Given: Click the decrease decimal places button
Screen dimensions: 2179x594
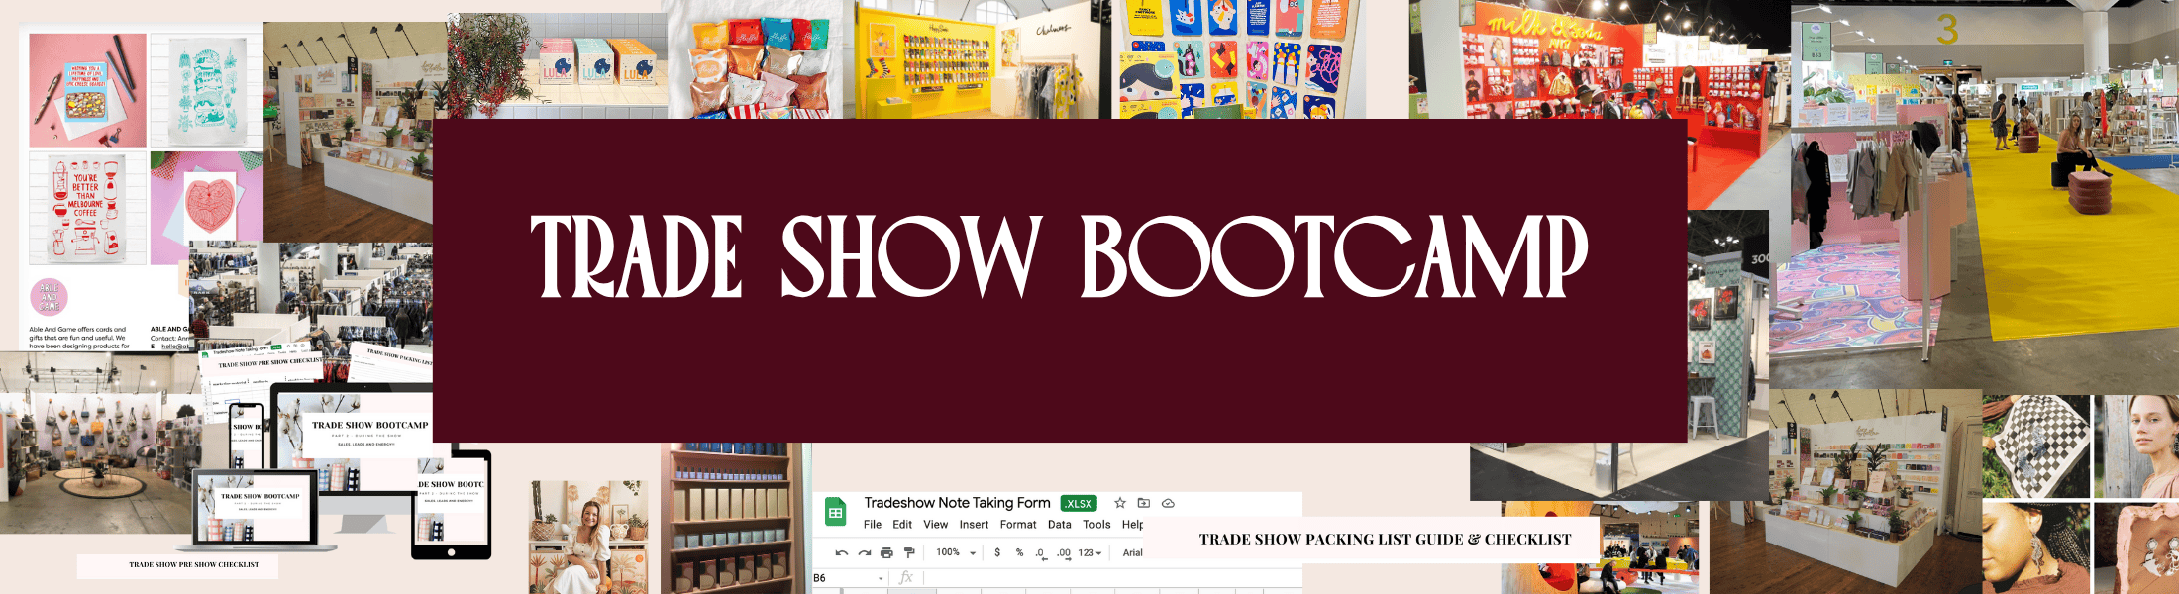Looking at the screenshot, I should (x=1040, y=553).
